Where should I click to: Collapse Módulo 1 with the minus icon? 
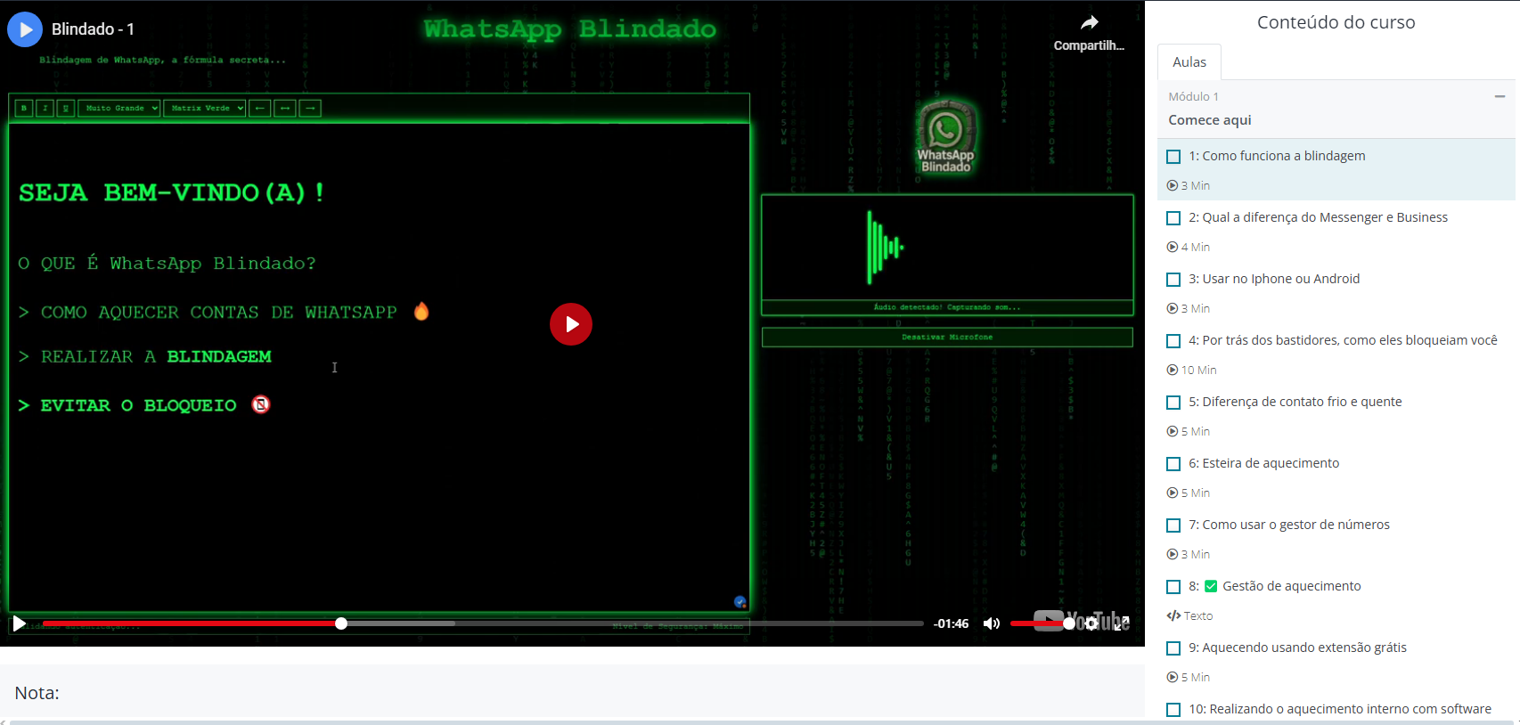coord(1500,96)
